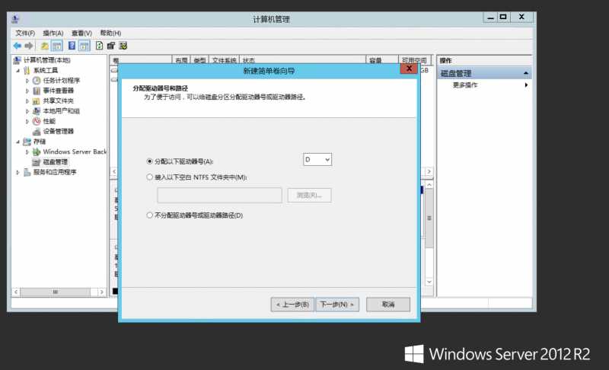Click the disk view scrollbar down arrow
The height and width of the screenshot is (370, 609).
(x=429, y=282)
